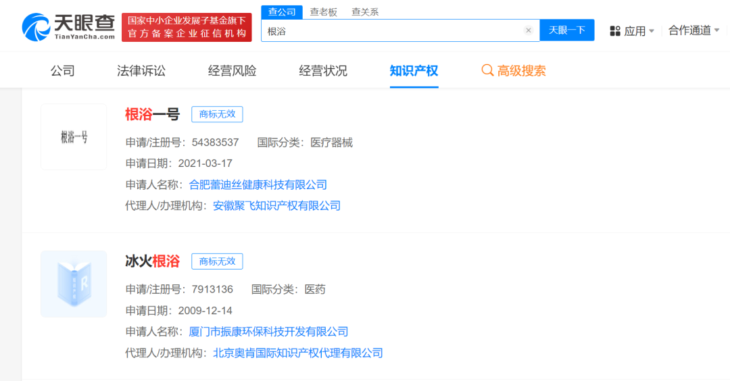Expand the 应用 dropdown arrow
The image size is (730, 381).
click(x=652, y=31)
